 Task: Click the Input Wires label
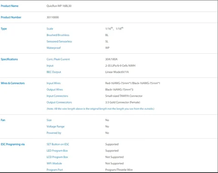pos(54,83)
